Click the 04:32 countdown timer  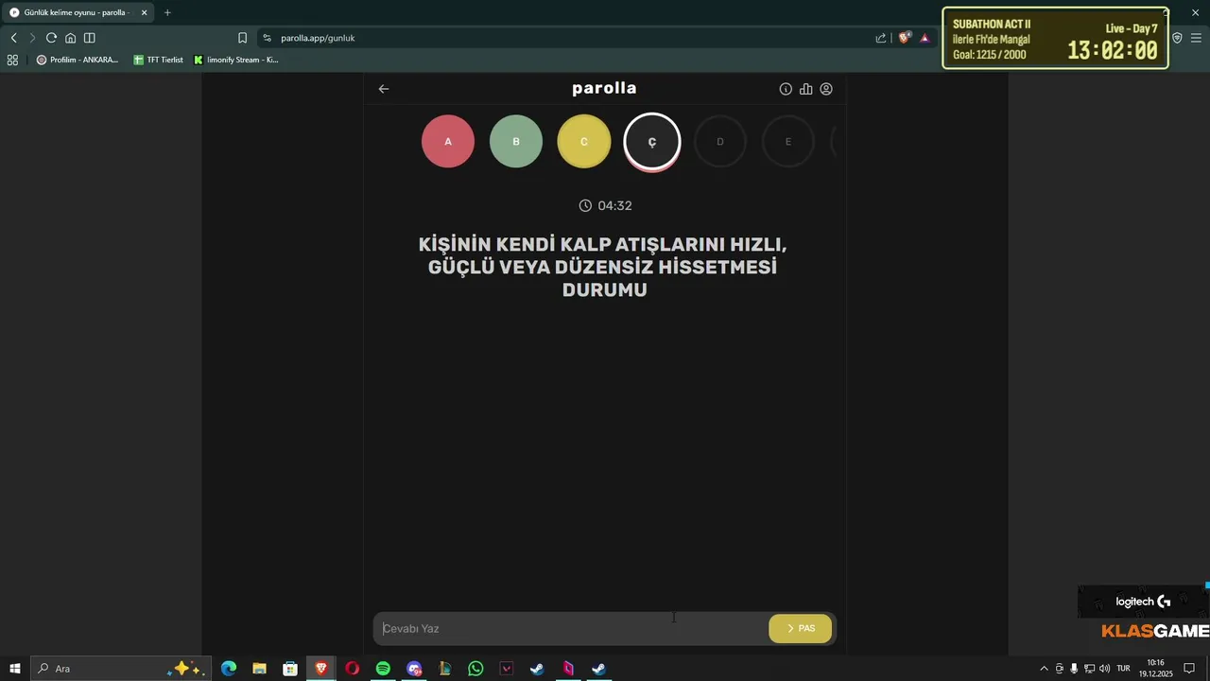point(605,206)
